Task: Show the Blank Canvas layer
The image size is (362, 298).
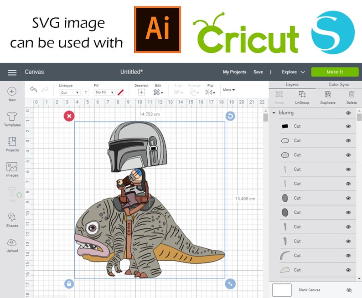Action: click(x=349, y=290)
